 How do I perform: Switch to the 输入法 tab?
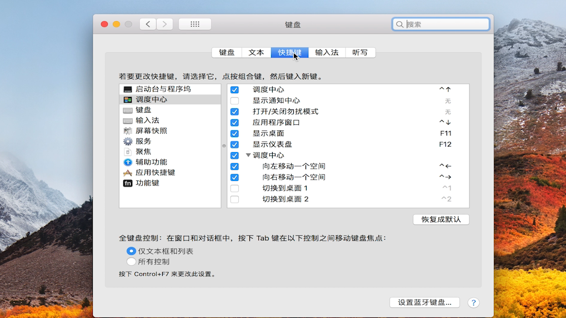tap(327, 53)
